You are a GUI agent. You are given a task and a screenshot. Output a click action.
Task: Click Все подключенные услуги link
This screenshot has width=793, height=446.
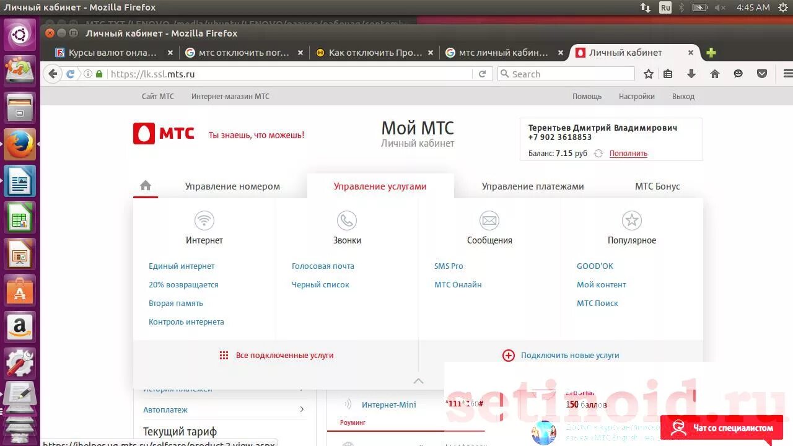point(285,356)
